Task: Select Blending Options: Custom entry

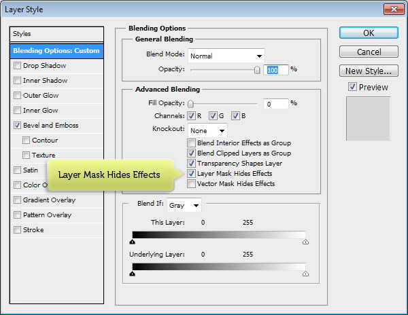Action: click(56, 51)
